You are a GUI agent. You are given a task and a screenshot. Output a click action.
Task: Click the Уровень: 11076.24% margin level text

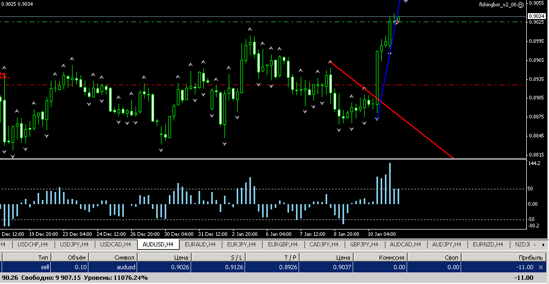pos(115,278)
